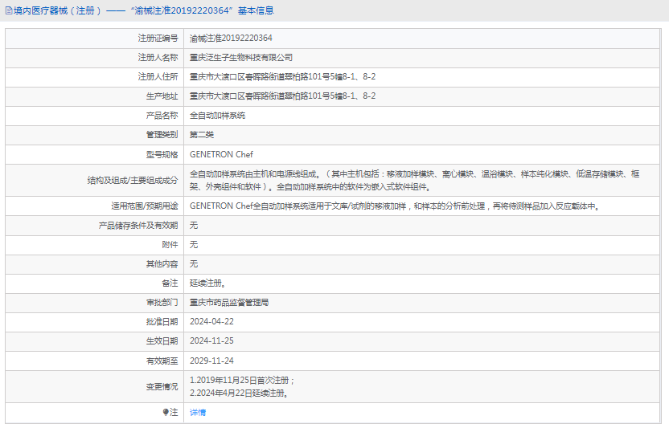669x428 pixels.
Task: Select the address in the 注册人住所 row
Action: [x=282, y=77]
